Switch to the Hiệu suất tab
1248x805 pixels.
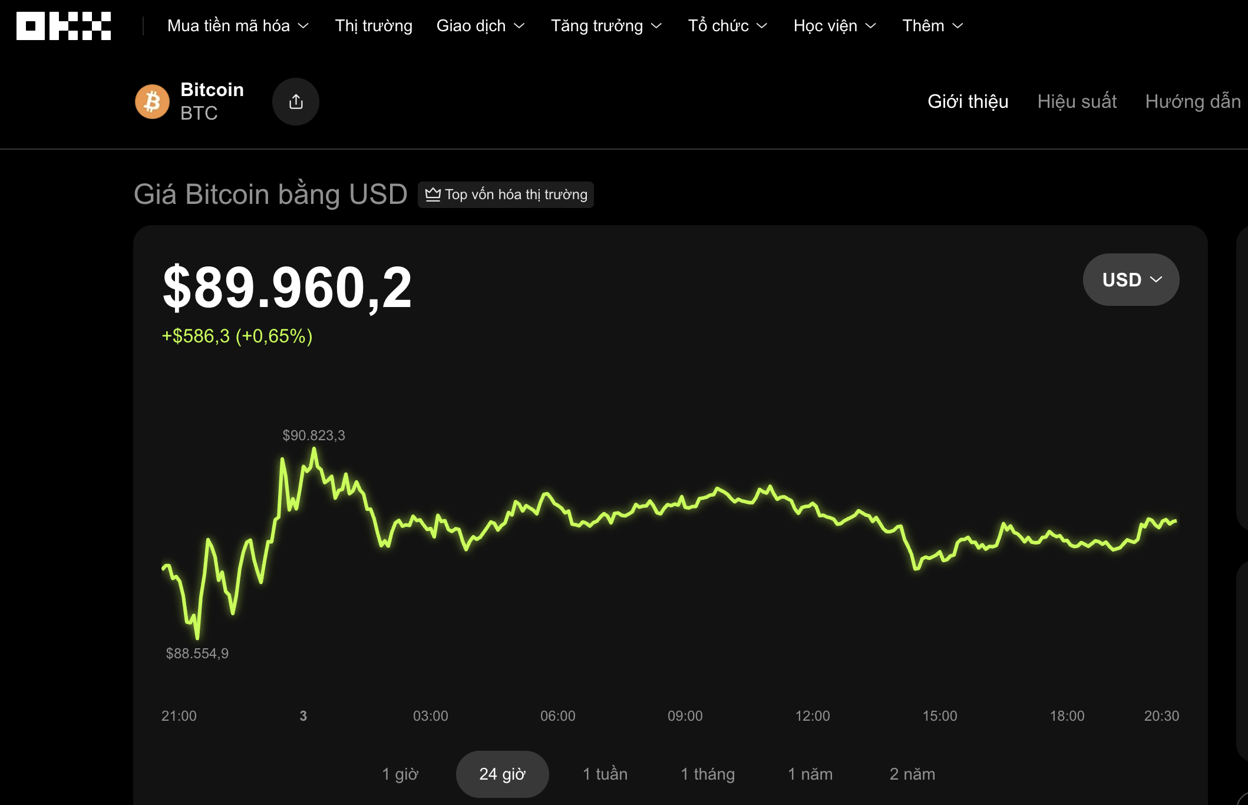pos(1077,101)
